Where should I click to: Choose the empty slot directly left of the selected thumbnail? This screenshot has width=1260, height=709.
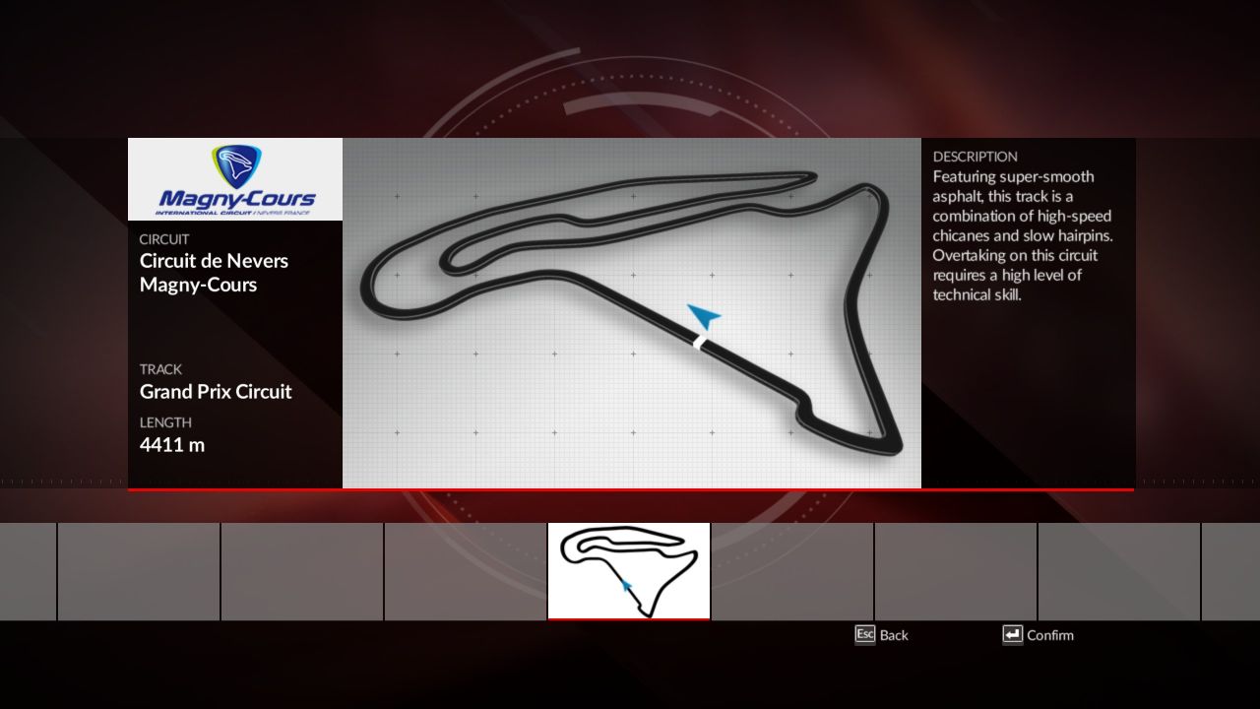click(x=466, y=571)
